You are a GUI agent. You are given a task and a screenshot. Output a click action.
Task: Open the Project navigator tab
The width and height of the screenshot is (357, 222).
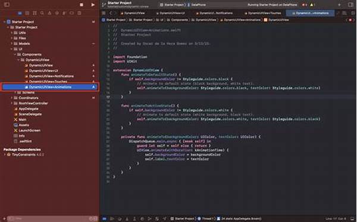click(20, 13)
